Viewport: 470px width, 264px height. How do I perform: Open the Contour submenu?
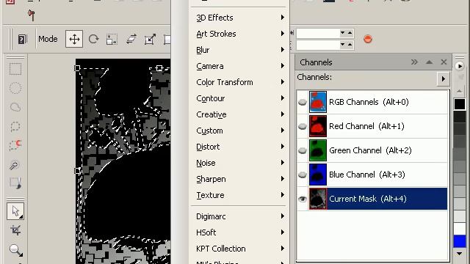click(239, 98)
